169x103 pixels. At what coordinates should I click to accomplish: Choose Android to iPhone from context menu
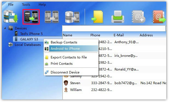tap(71, 48)
